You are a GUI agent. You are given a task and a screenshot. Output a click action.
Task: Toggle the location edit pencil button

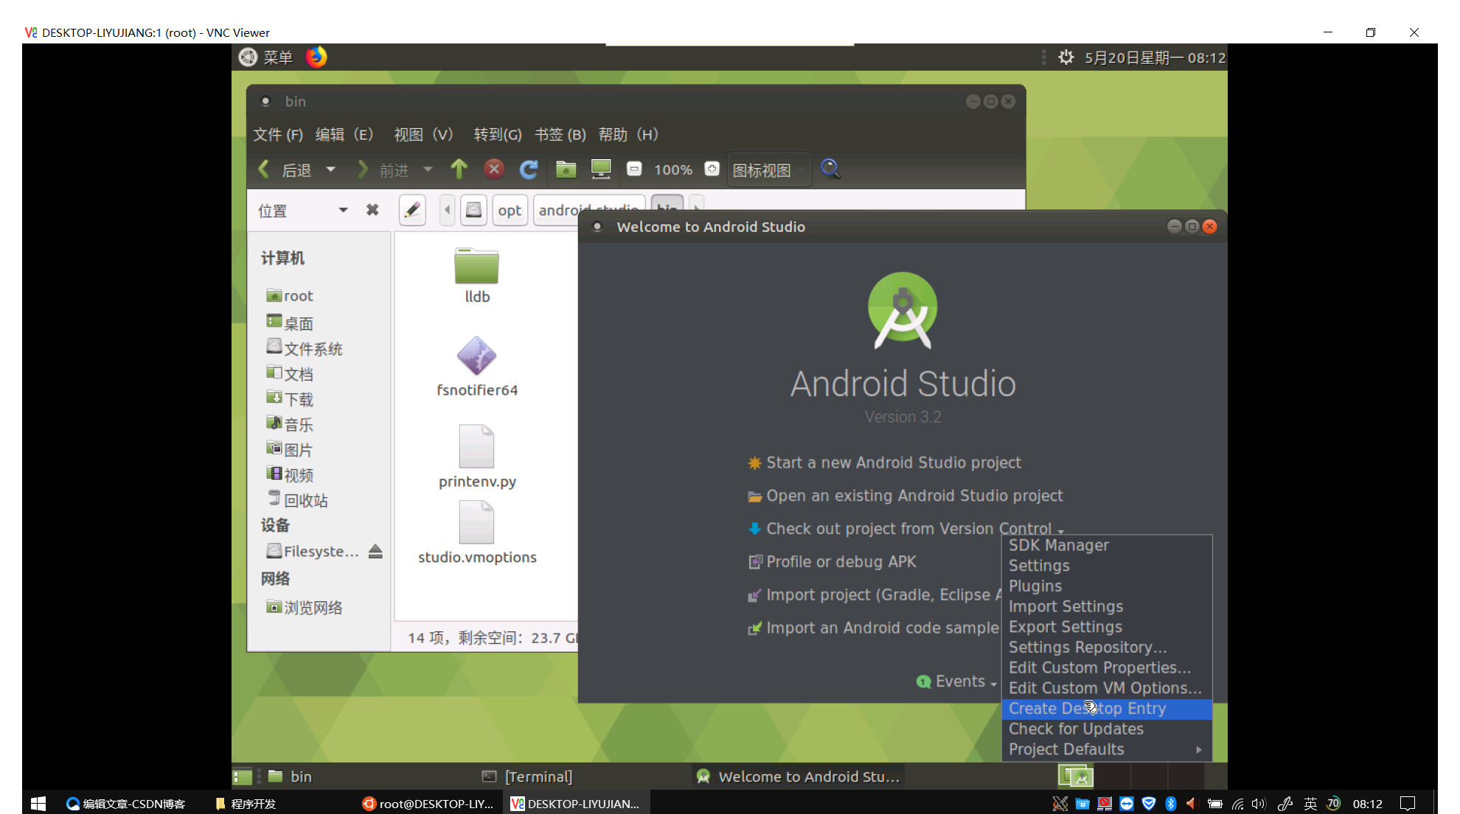click(412, 210)
